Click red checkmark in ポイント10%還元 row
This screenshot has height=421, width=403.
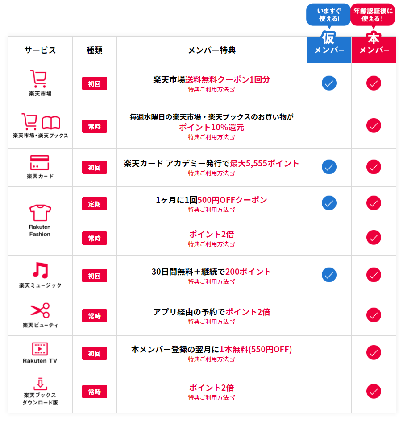374,125
